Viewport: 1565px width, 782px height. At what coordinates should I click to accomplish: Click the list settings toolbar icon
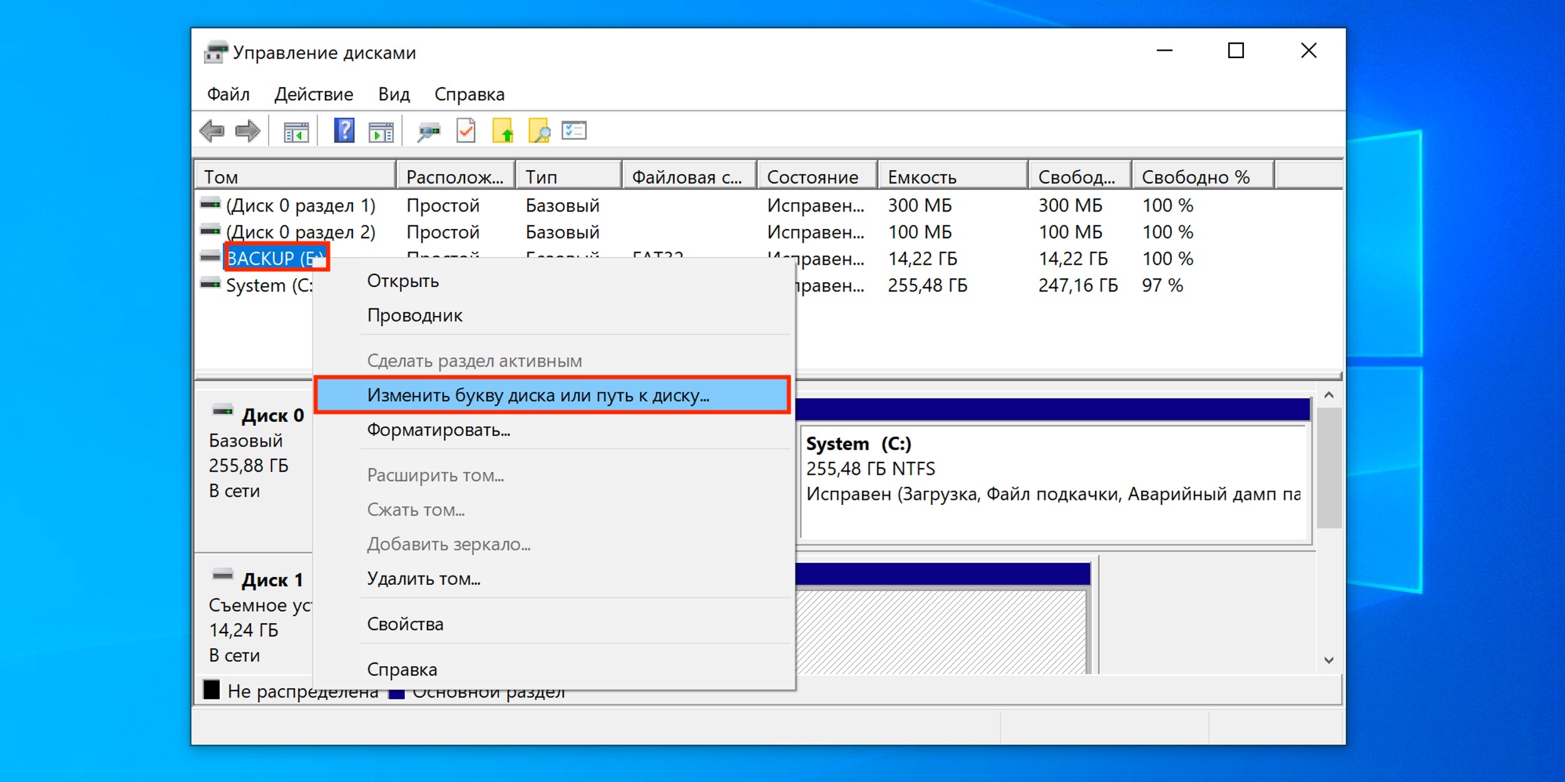pyautogui.click(x=574, y=131)
